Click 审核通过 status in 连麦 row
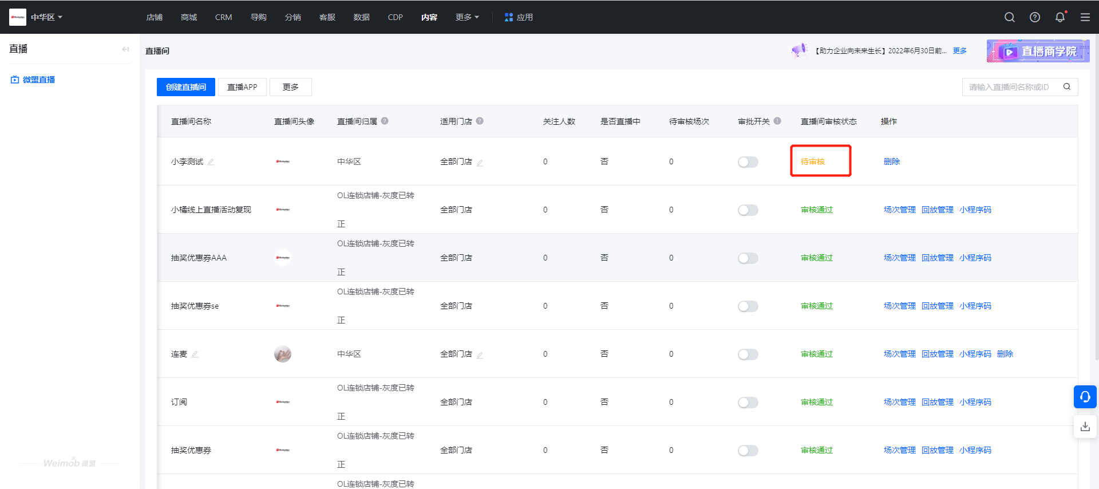1099x489 pixels. pyautogui.click(x=817, y=354)
